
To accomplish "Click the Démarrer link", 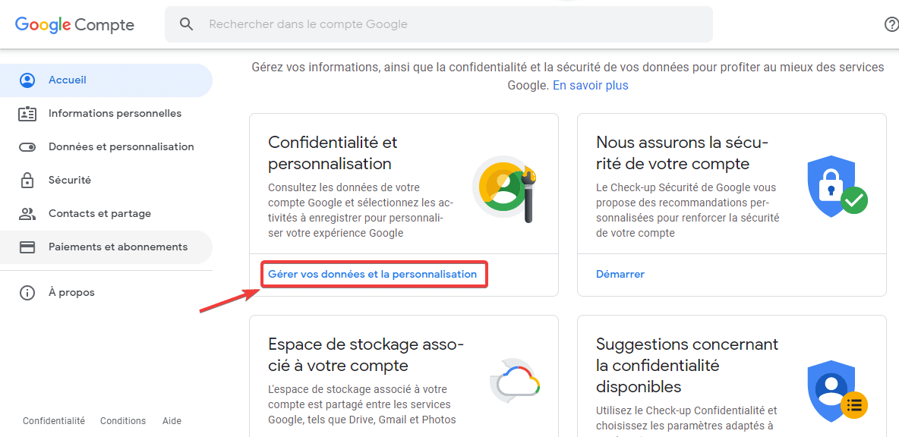I will click(x=620, y=275).
